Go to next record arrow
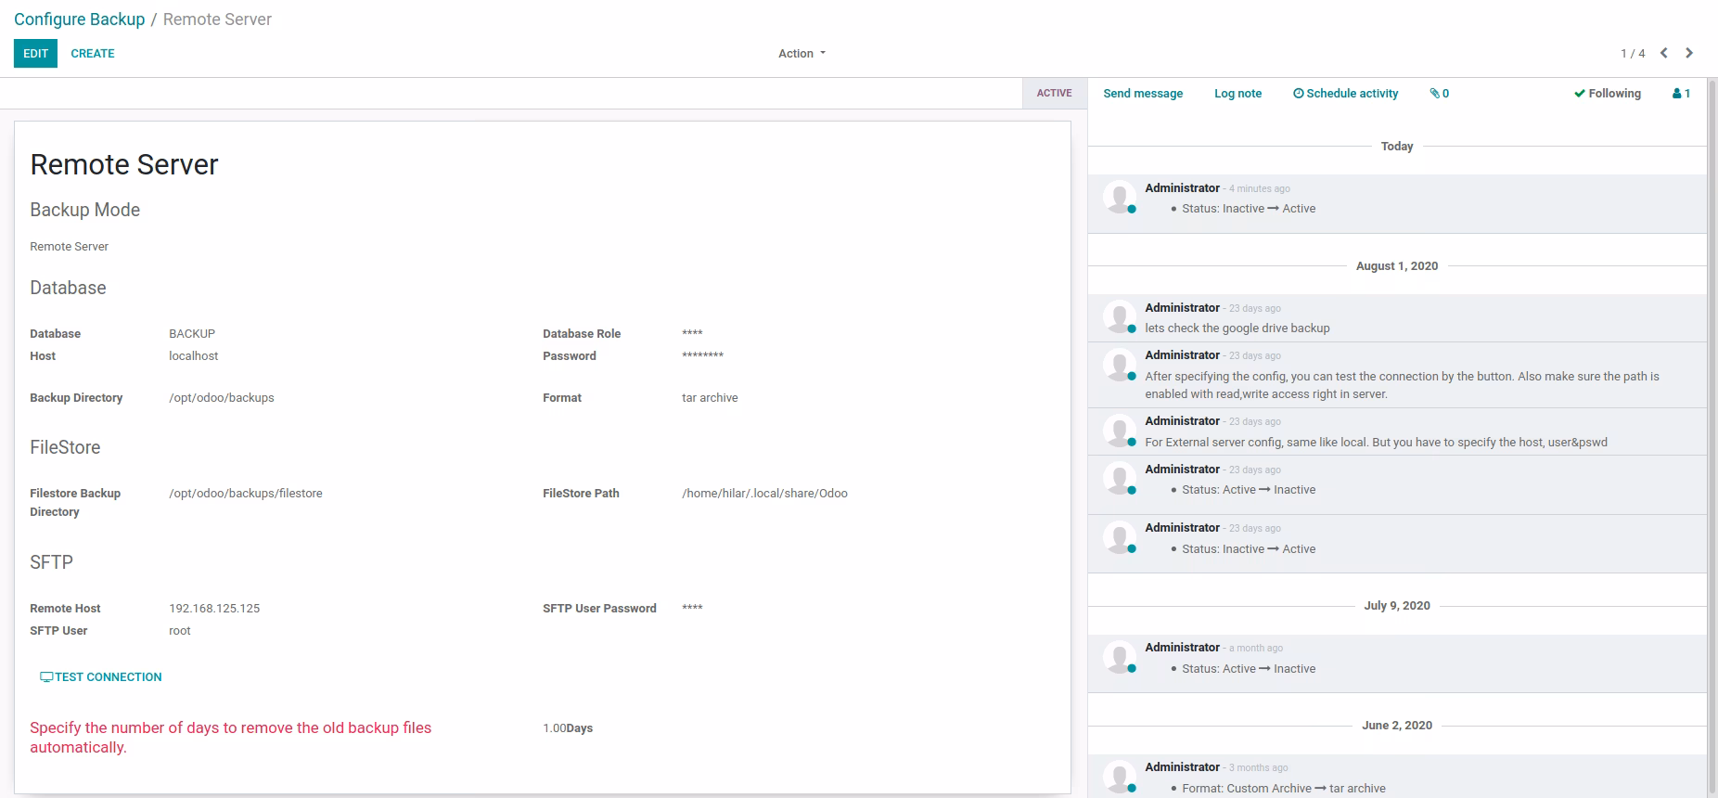Viewport: 1718px width, 798px height. click(x=1689, y=53)
